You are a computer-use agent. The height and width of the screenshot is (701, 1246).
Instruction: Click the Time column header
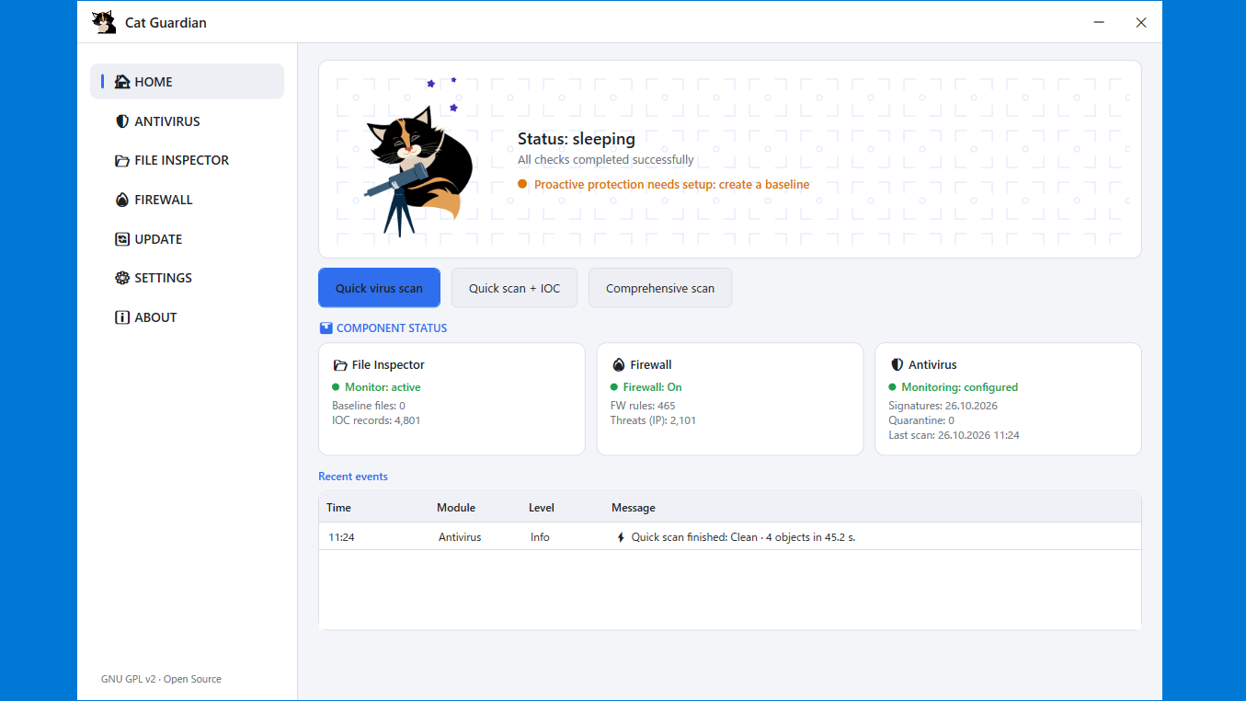[x=338, y=508]
